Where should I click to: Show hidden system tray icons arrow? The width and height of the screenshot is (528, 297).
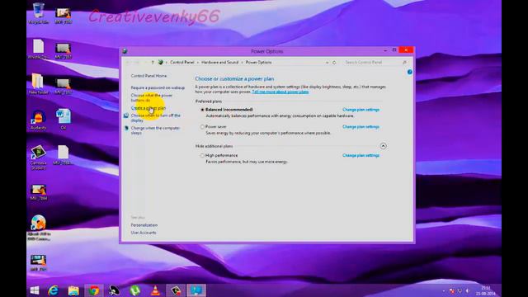coord(444,290)
